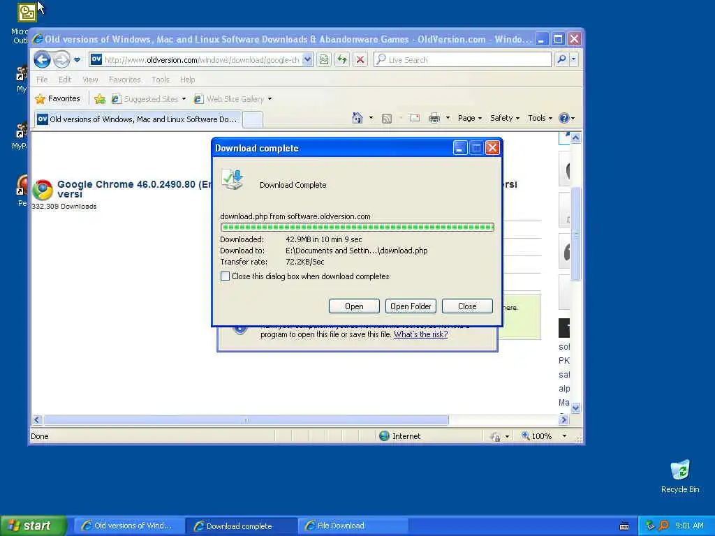Click Close button in Download dialog
The image size is (715, 536).
pyautogui.click(x=467, y=306)
